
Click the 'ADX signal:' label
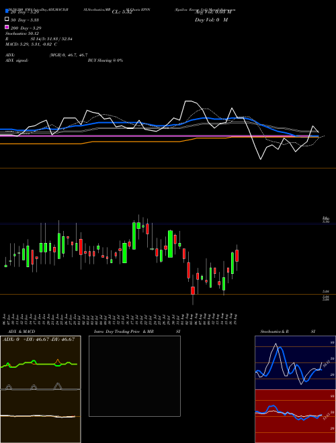click(17, 60)
